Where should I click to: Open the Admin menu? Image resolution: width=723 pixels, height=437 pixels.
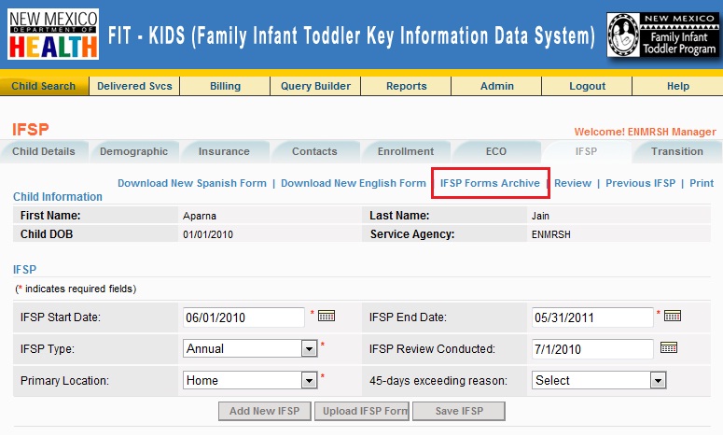496,86
